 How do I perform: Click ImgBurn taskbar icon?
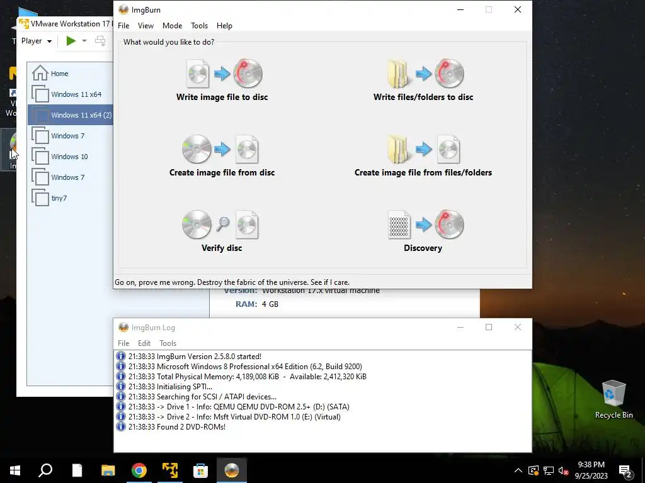click(232, 470)
